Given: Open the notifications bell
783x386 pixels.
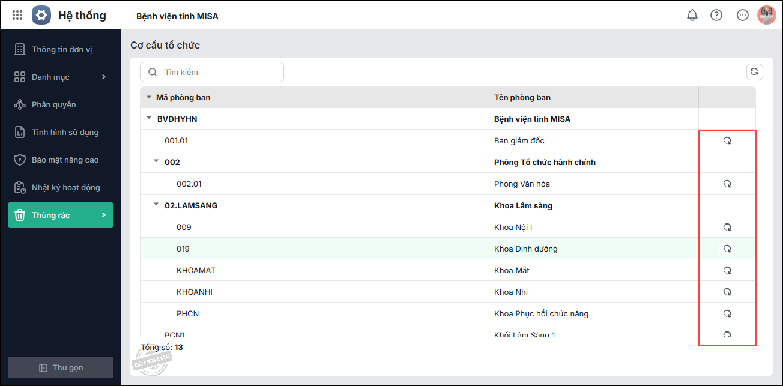Looking at the screenshot, I should tap(692, 15).
